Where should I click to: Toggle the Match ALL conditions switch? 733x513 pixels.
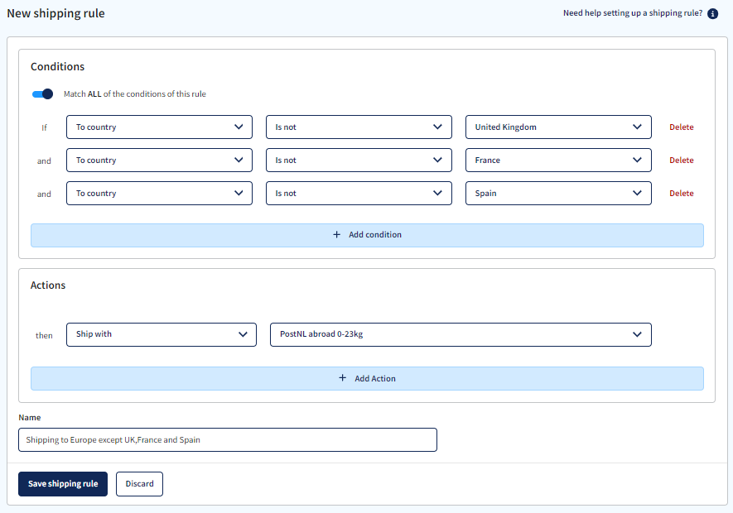[42, 93]
